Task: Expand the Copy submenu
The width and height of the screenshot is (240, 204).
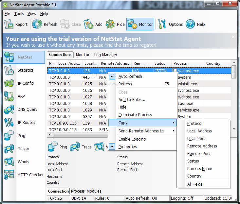Action: [142, 123]
